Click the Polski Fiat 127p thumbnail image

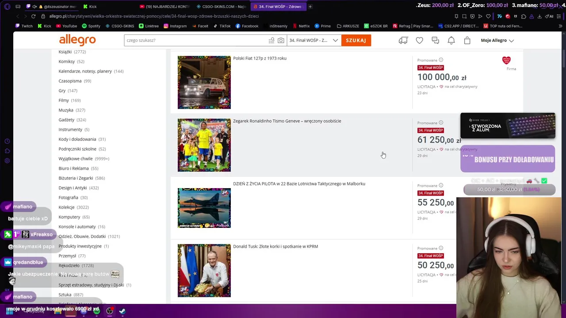pos(204,82)
